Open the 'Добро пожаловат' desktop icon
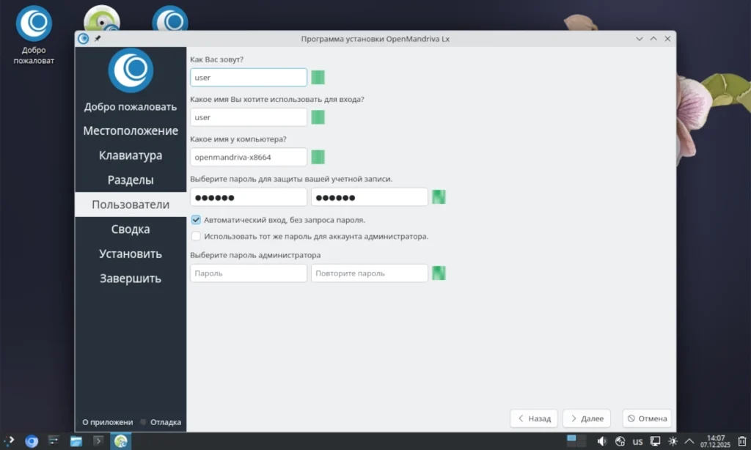 pos(34,35)
